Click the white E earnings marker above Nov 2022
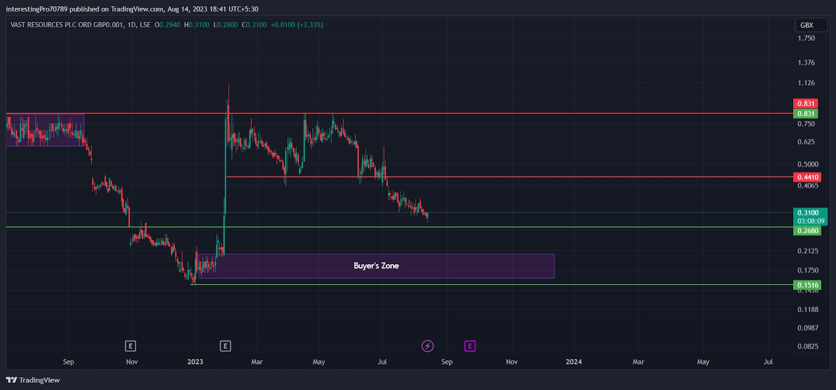 tap(131, 346)
